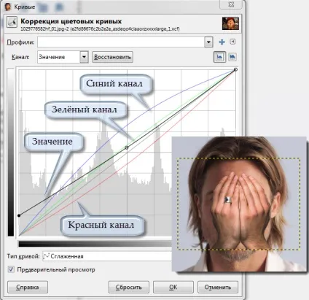Select the top-right curve control point
Viewport: 309px width, 300px height.
(x=235, y=69)
